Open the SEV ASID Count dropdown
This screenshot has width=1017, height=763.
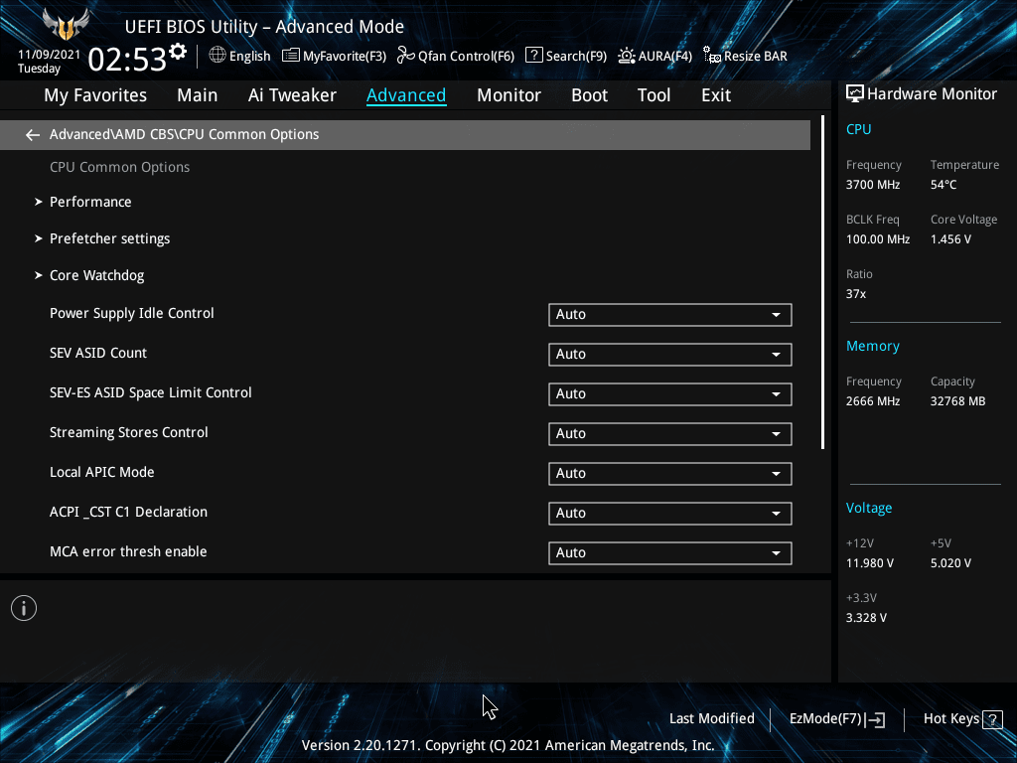click(670, 355)
